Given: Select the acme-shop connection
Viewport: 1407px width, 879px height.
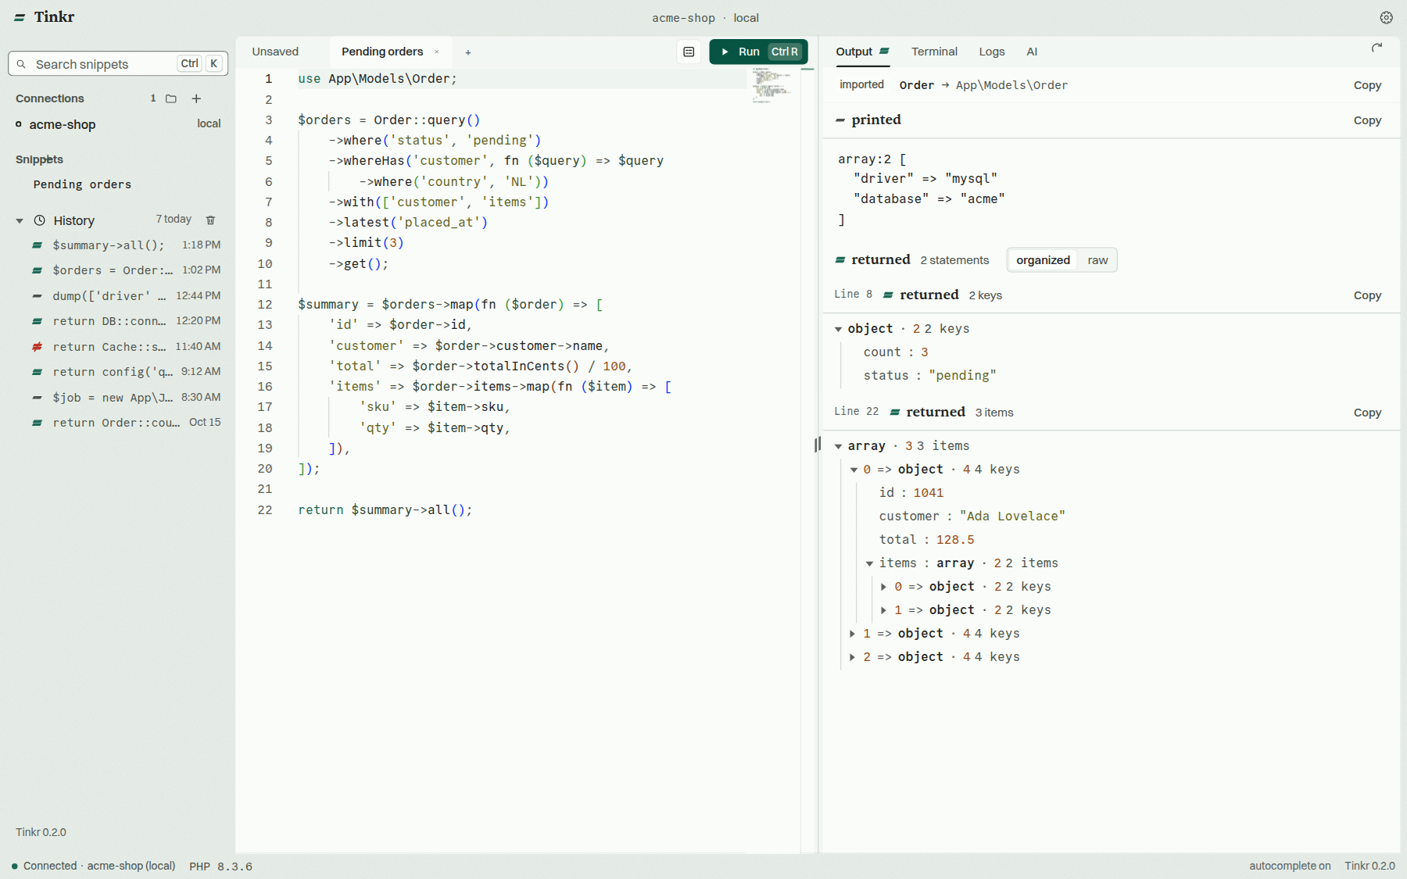Looking at the screenshot, I should tap(118, 124).
